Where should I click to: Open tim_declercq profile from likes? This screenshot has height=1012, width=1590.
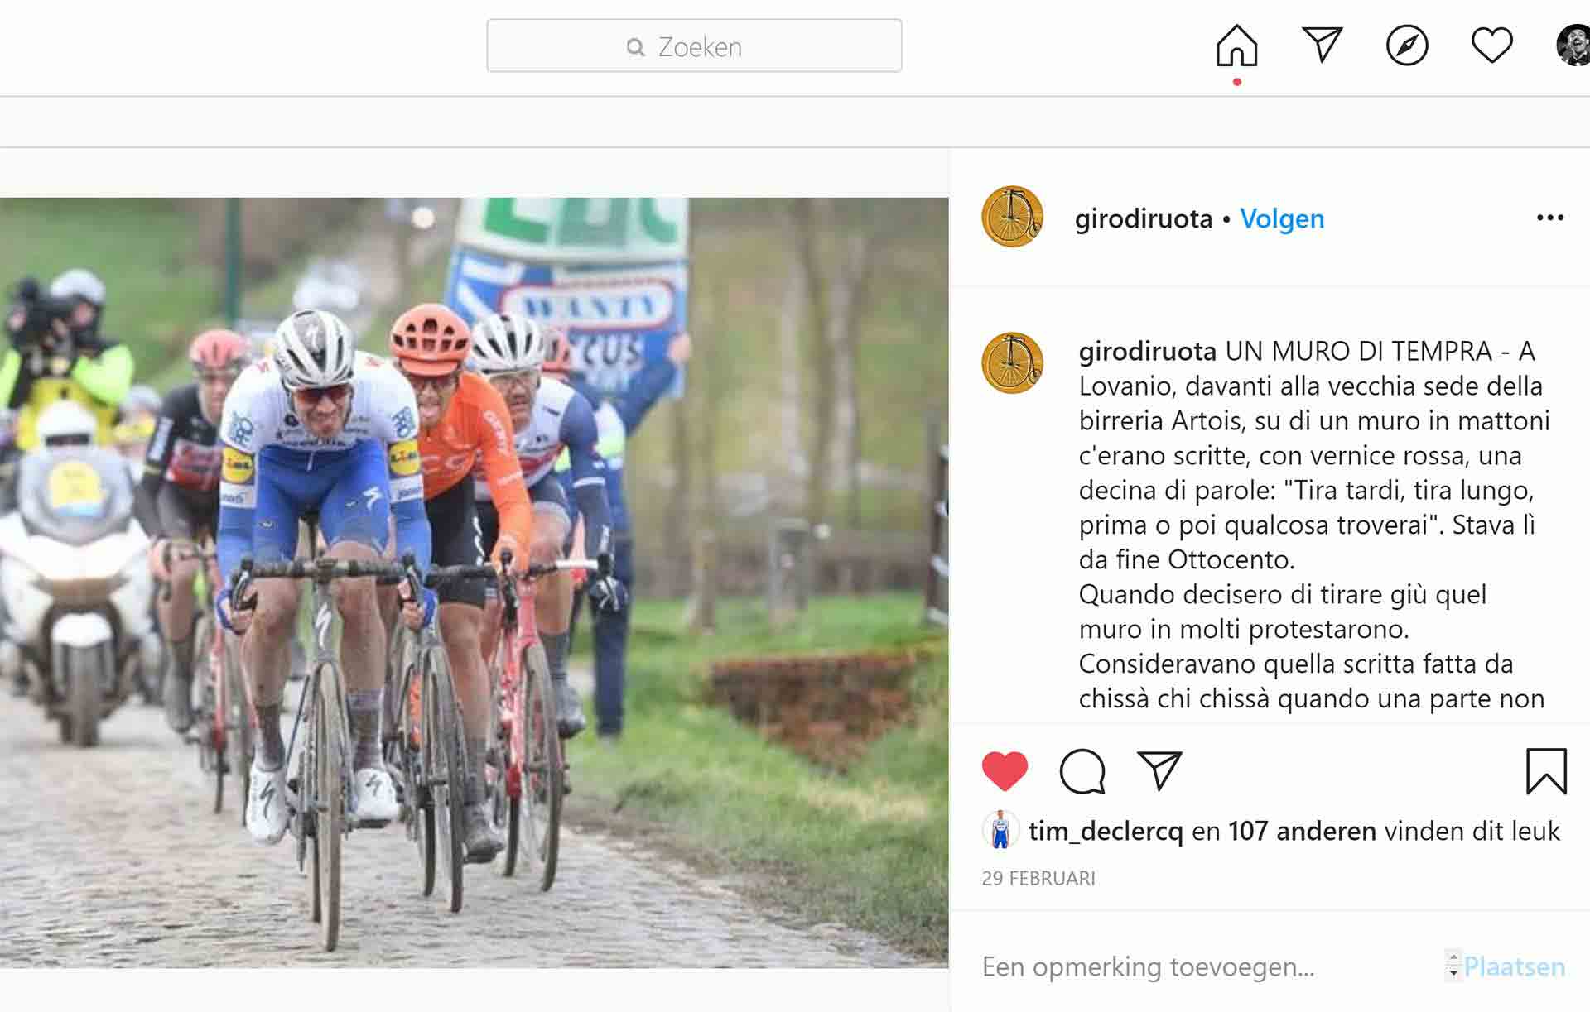pos(1106,831)
